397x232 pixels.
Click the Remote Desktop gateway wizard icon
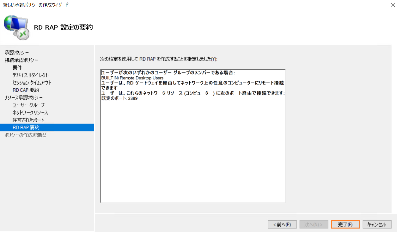tap(17, 27)
